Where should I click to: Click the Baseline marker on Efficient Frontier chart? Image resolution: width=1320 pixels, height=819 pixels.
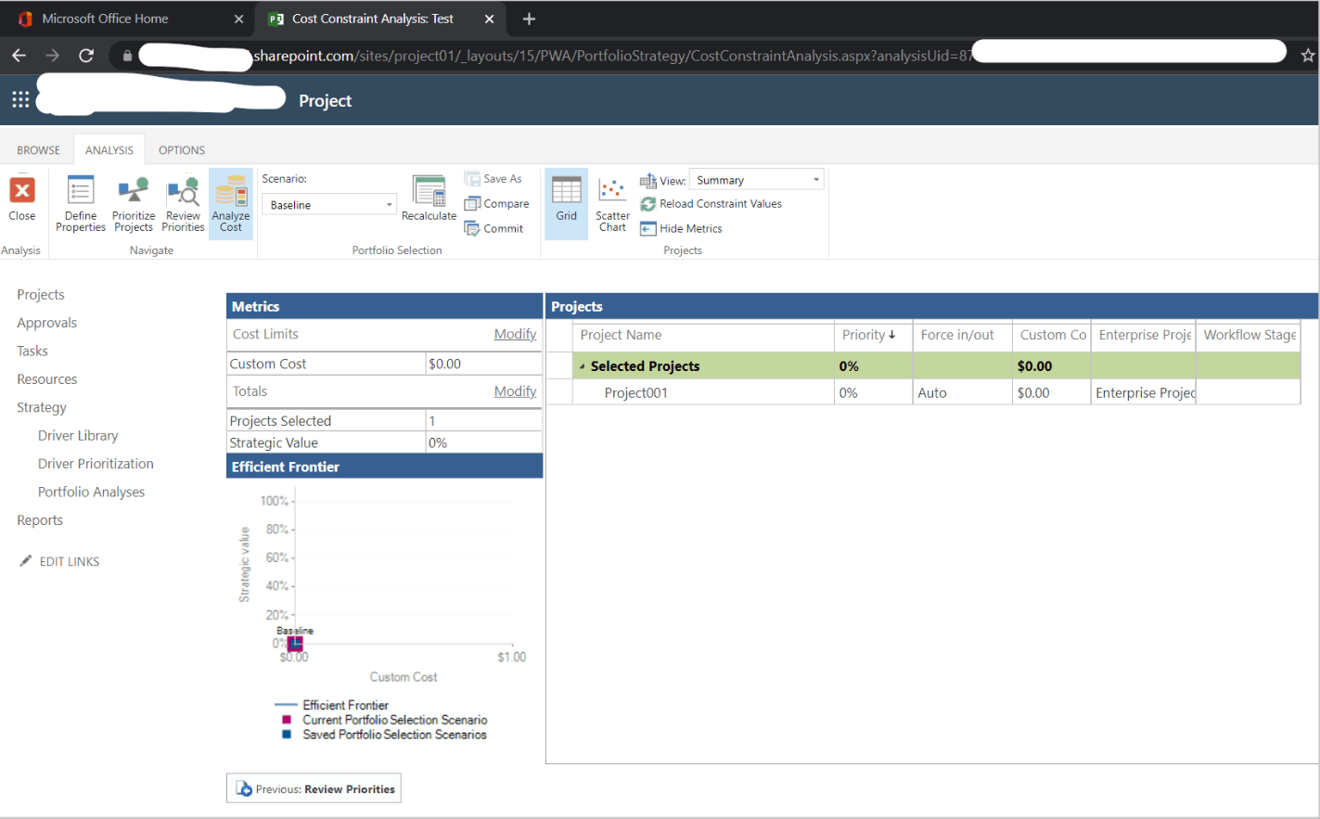[295, 644]
